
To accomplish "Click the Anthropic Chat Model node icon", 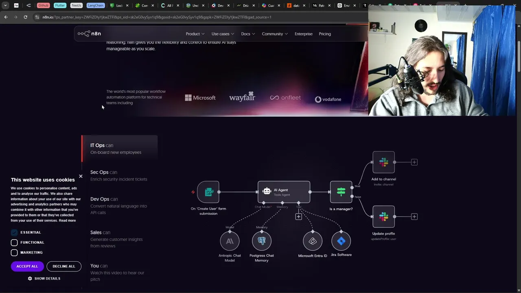I will tap(230, 241).
